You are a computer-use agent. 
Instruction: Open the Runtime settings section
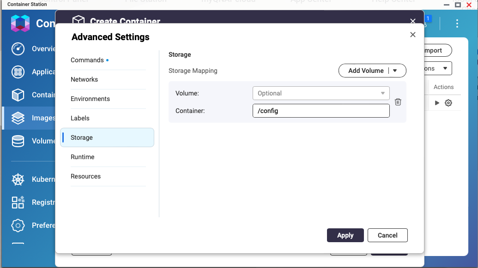point(83,157)
